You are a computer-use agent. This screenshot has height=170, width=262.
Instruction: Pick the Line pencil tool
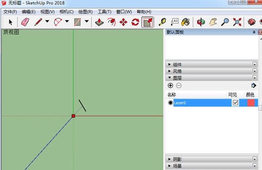[x=38, y=22]
